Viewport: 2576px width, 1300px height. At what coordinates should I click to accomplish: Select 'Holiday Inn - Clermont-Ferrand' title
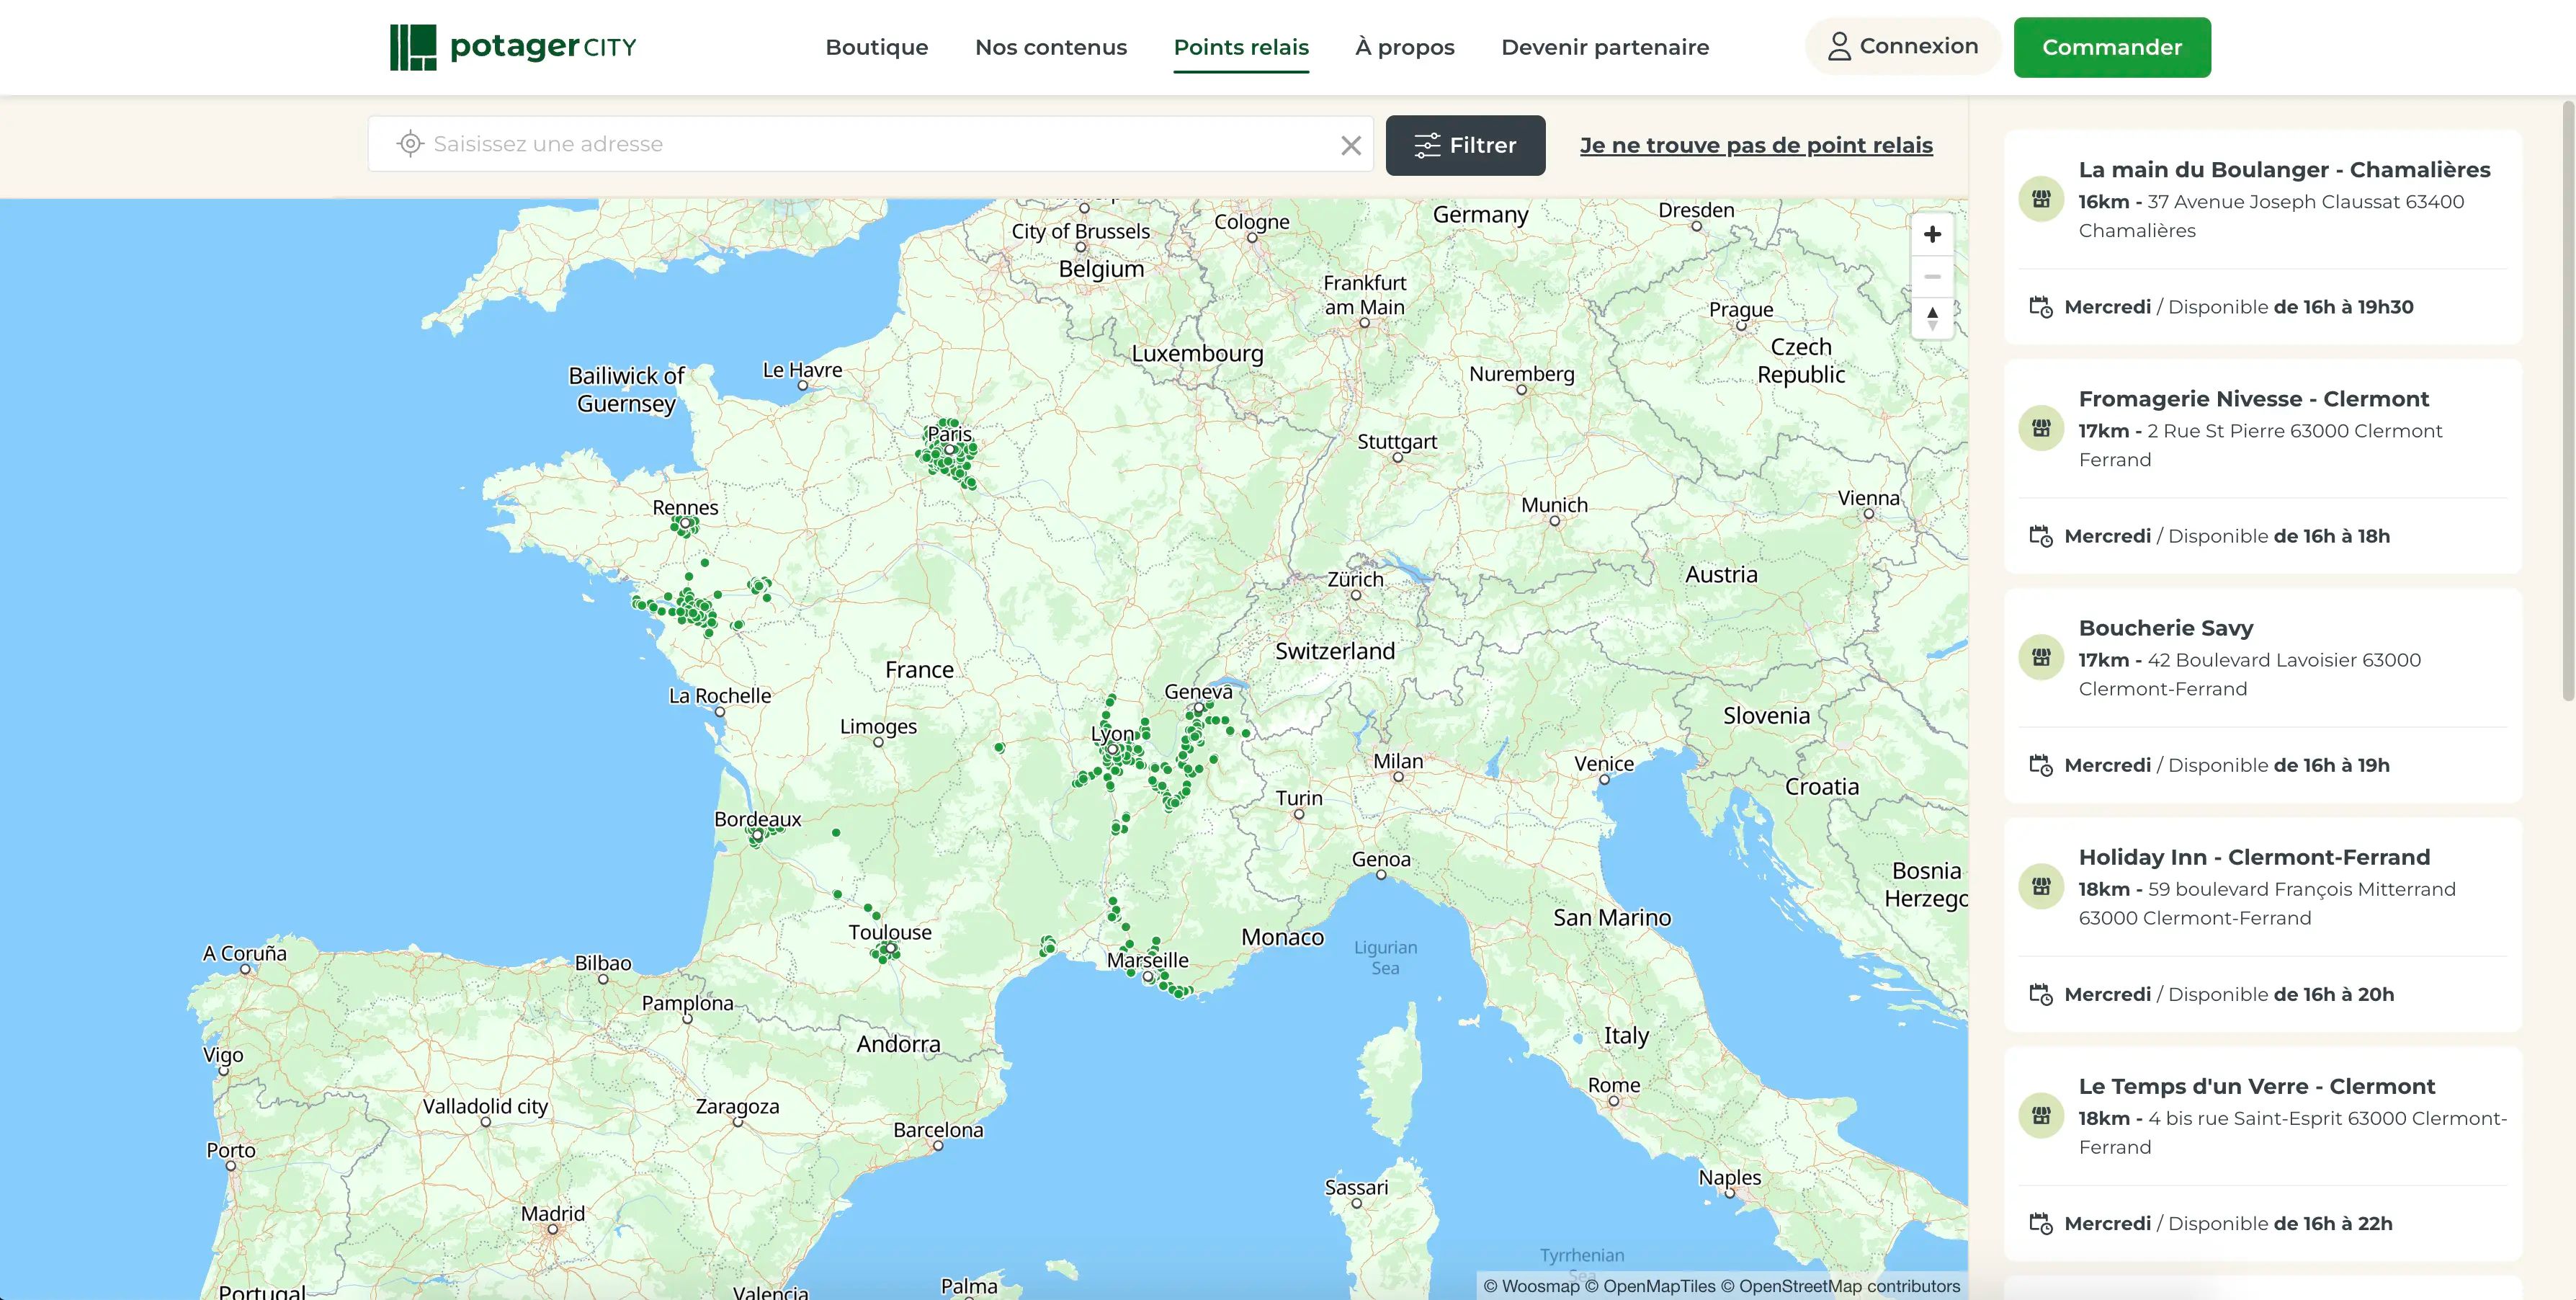[x=2254, y=857]
